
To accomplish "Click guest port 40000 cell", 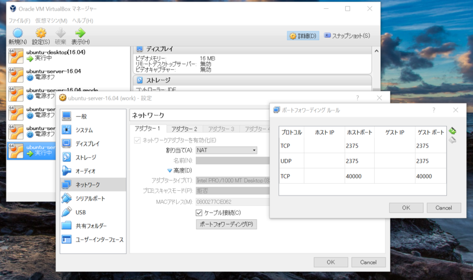I will coord(430,176).
